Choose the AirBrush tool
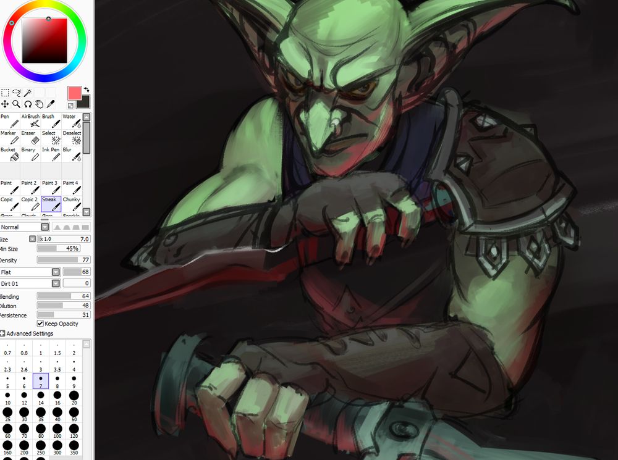 pyautogui.click(x=30, y=121)
